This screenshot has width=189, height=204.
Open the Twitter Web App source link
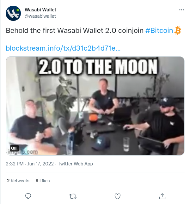click(x=75, y=164)
